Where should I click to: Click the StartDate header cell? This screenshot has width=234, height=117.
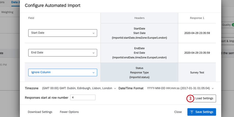pyautogui.click(x=139, y=33)
